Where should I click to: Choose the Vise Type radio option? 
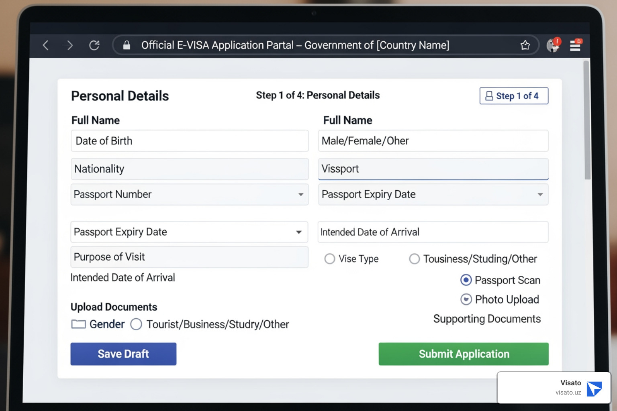329,259
